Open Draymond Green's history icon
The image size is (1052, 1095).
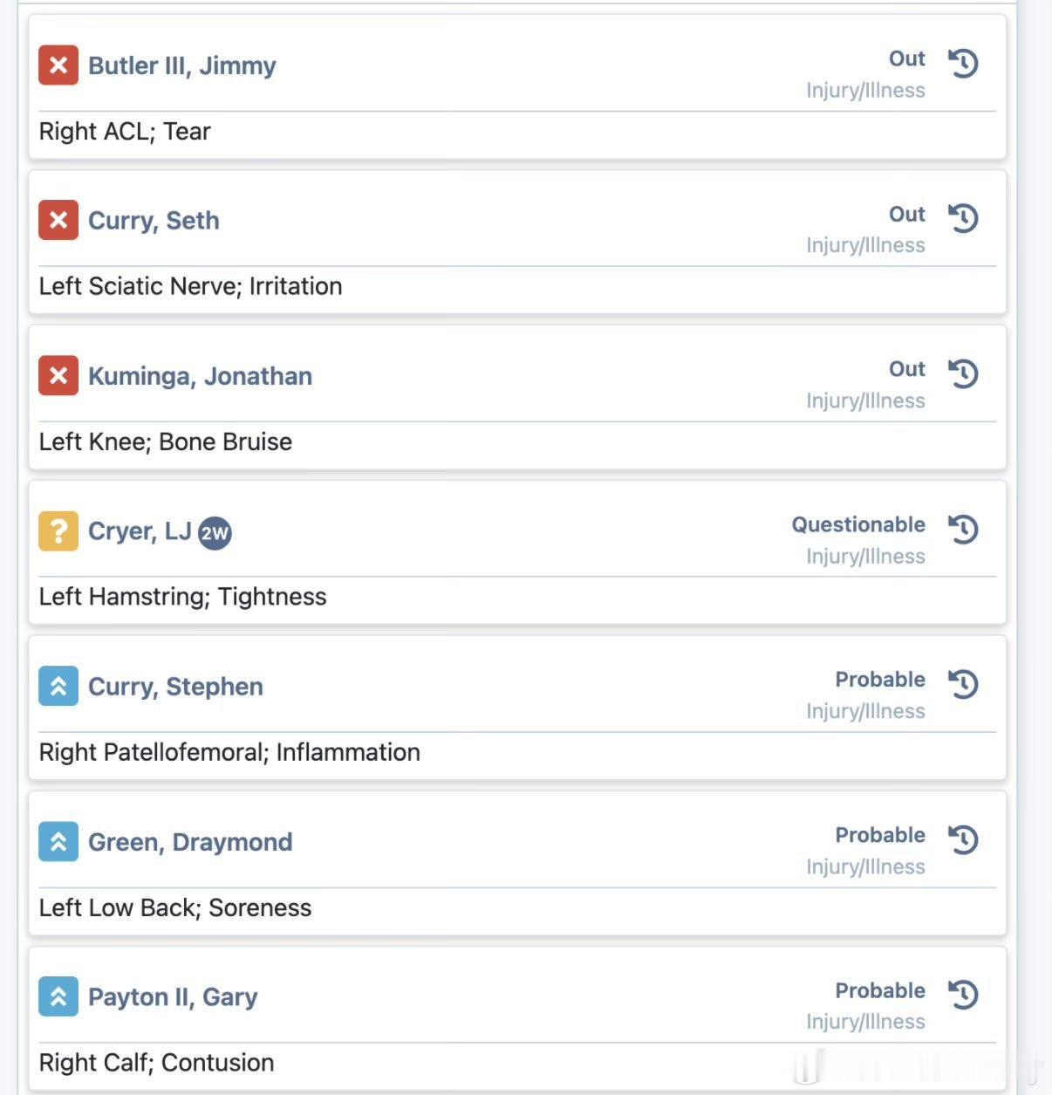(x=964, y=839)
